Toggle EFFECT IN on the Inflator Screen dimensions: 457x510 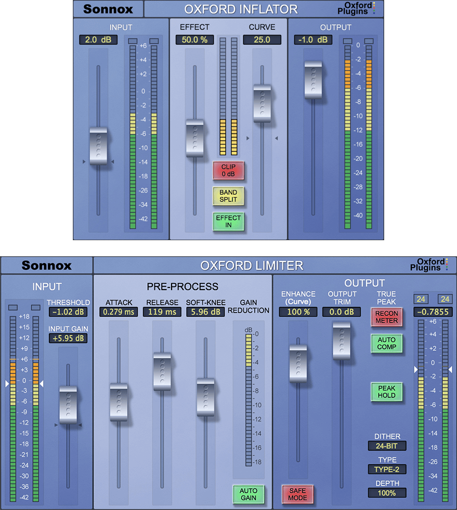229,222
